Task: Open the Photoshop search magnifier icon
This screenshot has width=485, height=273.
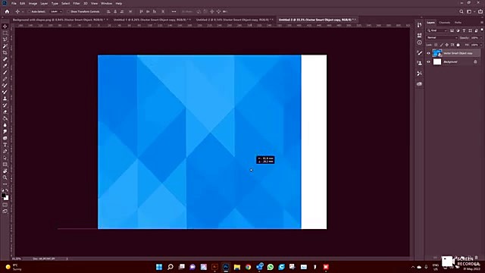Action: pyautogui.click(x=462, y=11)
